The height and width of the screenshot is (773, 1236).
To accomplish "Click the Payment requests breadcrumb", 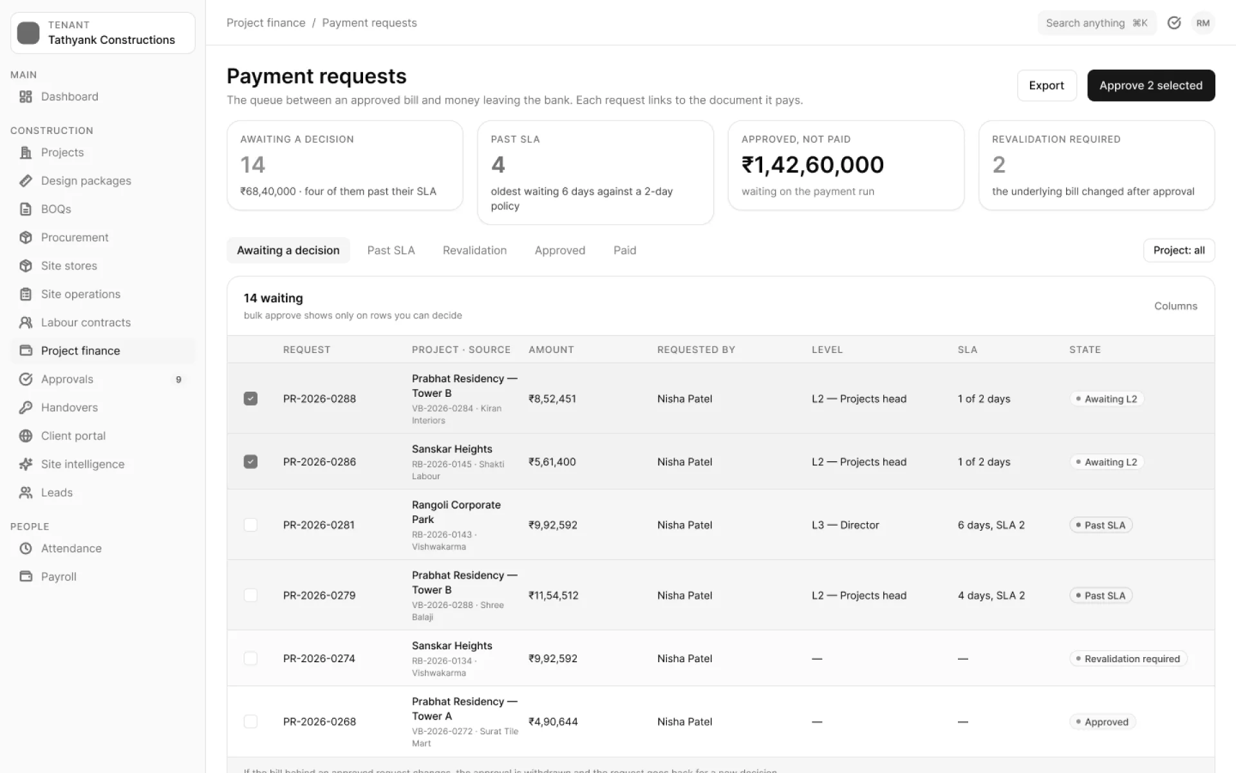I will click(370, 23).
